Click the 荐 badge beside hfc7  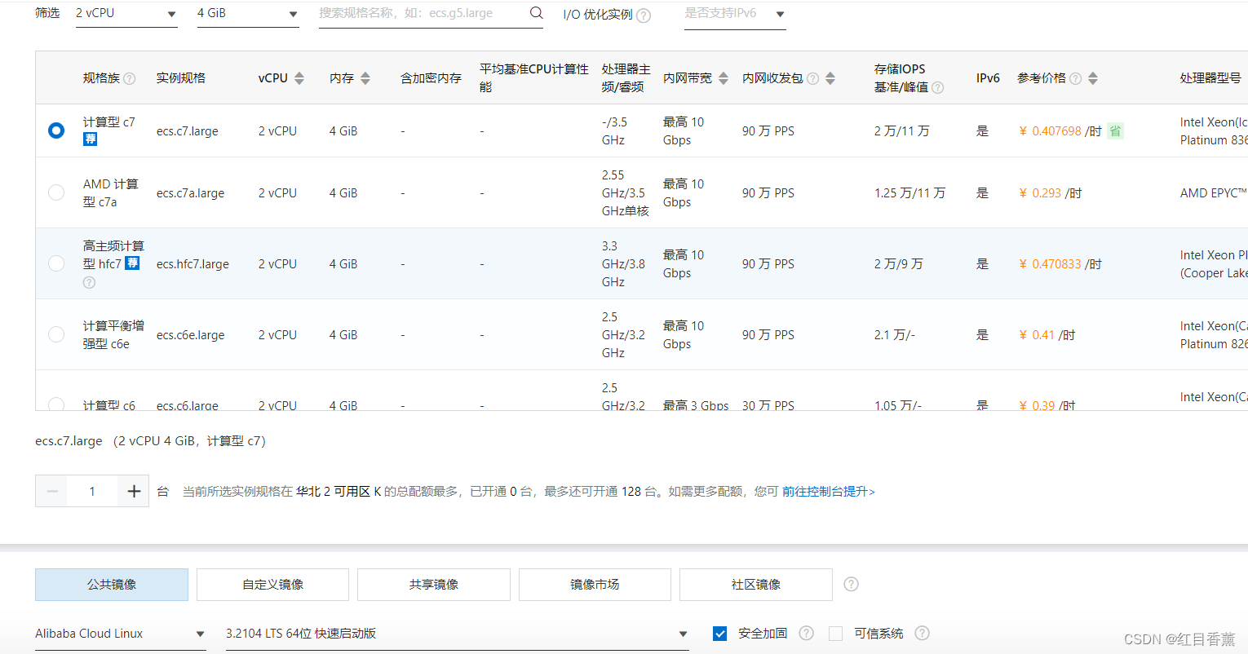click(x=132, y=263)
